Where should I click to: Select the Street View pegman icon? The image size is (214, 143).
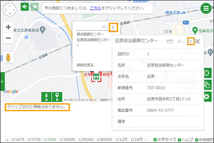(8, 57)
